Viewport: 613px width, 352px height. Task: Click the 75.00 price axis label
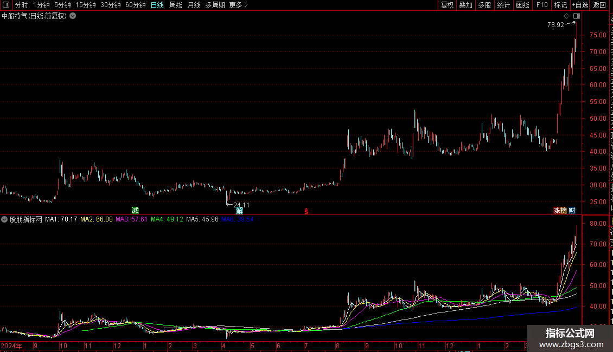(598, 35)
